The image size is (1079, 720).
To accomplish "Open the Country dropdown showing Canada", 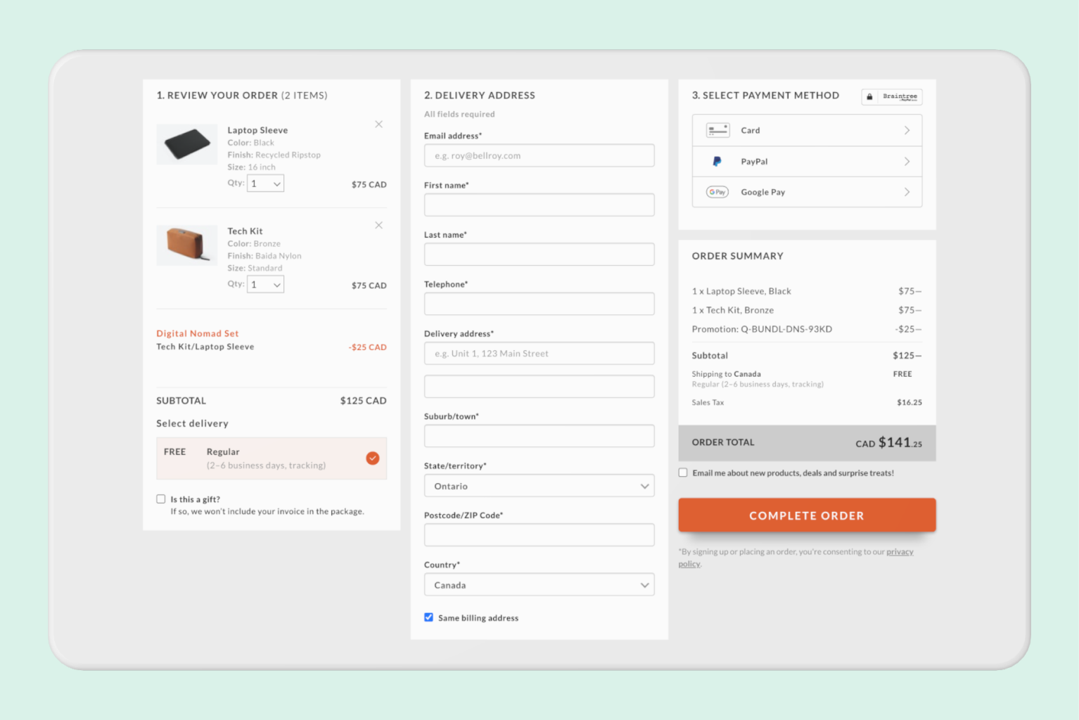I will (539, 584).
